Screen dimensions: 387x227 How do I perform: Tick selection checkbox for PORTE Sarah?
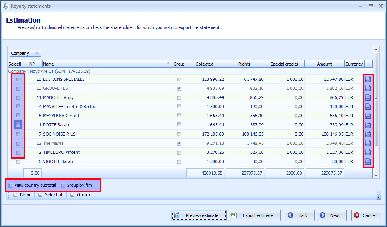pos(18,125)
